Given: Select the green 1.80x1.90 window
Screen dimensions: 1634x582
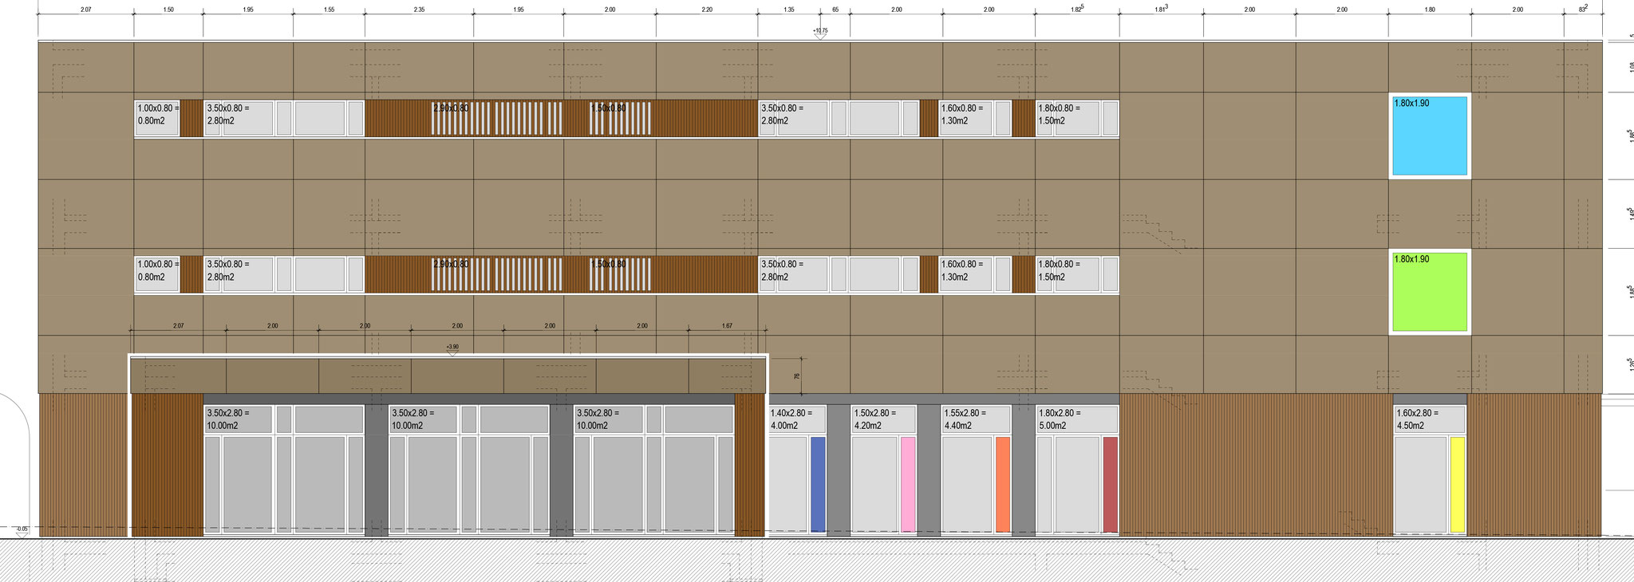Looking at the screenshot, I should coord(1429,292).
